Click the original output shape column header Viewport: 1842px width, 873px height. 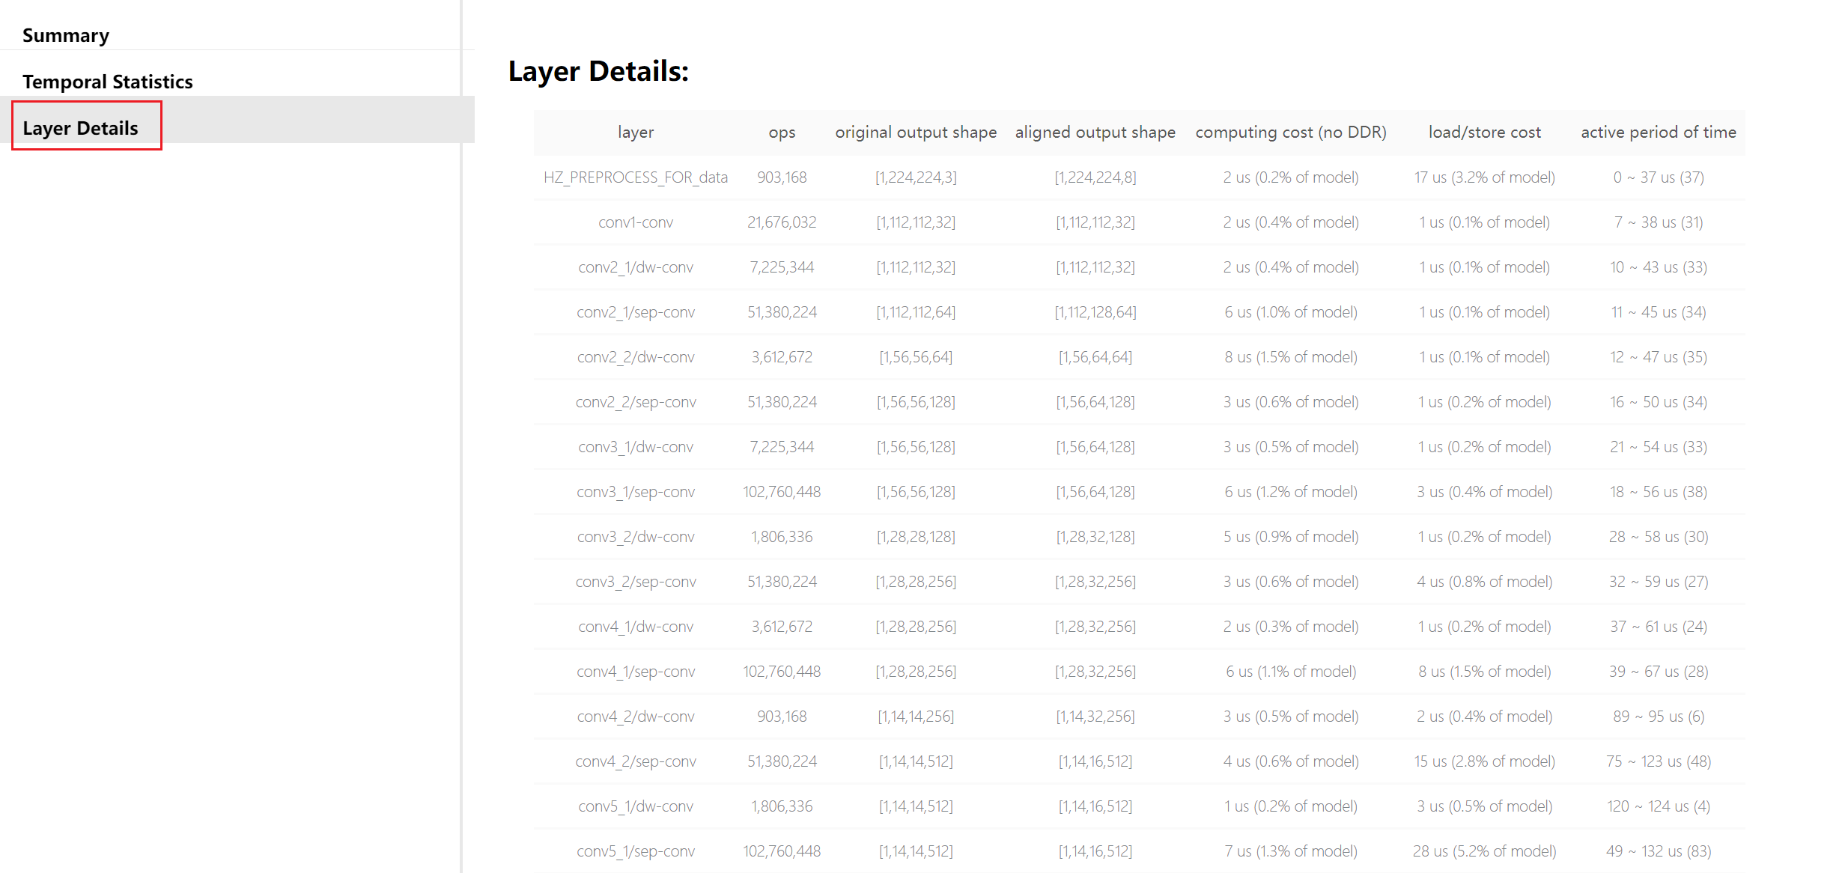915,132
